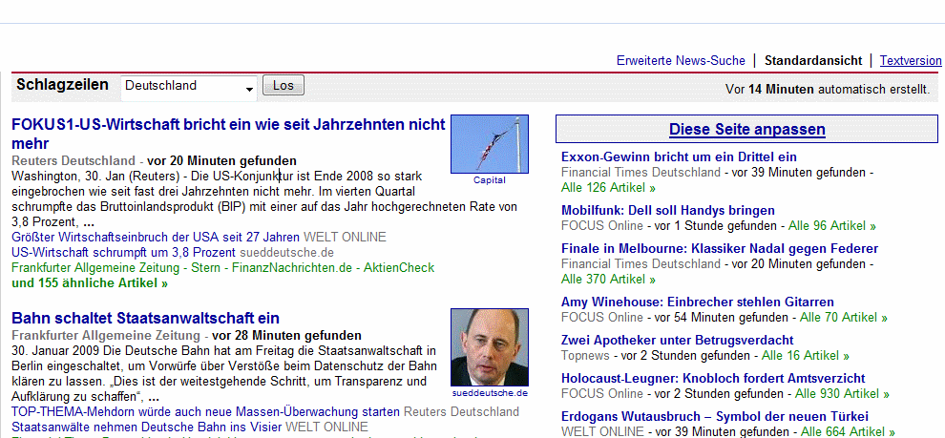
Task: Open Zwei Apotheker unter Betrugsverdacht
Action: pos(677,341)
